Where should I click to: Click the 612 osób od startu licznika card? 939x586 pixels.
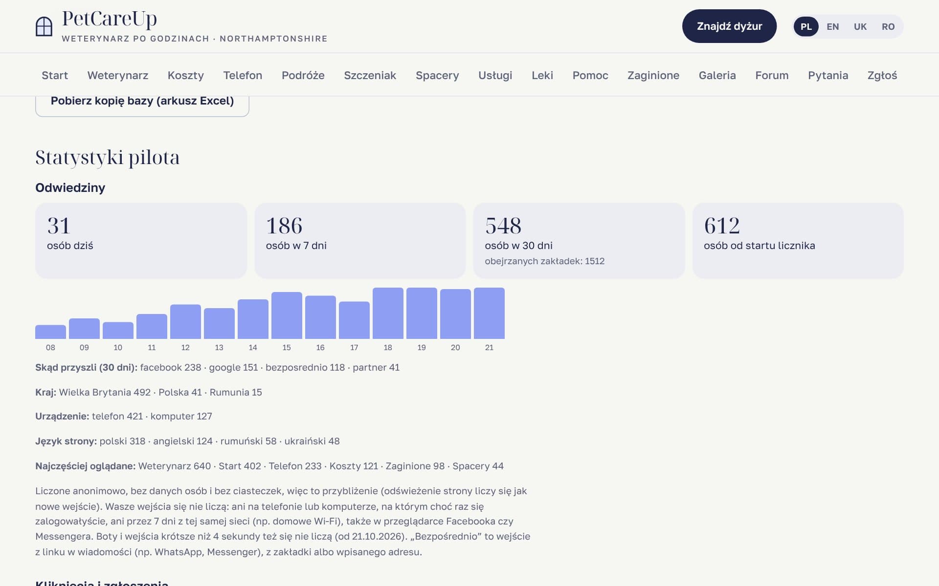click(798, 241)
